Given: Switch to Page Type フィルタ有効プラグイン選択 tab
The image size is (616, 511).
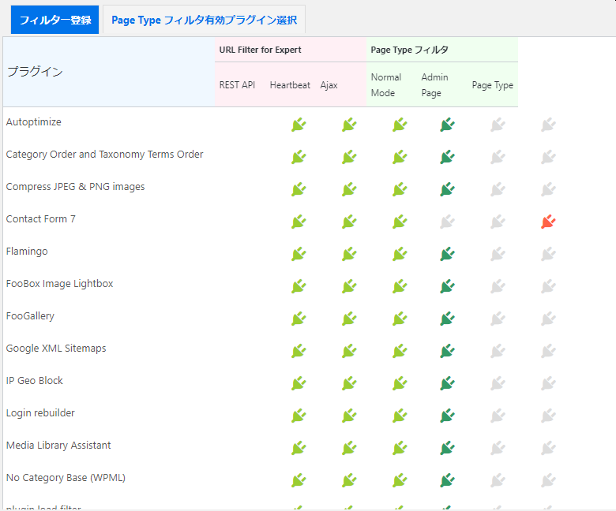Looking at the screenshot, I should pyautogui.click(x=204, y=20).
